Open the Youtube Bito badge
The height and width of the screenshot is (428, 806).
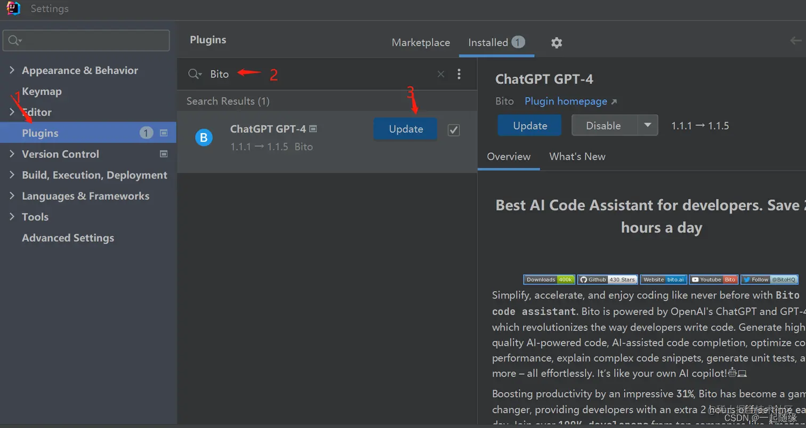tap(713, 279)
